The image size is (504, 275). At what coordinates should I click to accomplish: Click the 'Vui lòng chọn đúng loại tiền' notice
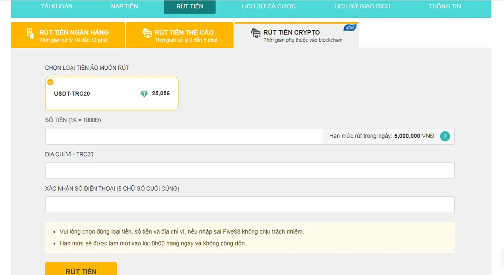[182, 231]
